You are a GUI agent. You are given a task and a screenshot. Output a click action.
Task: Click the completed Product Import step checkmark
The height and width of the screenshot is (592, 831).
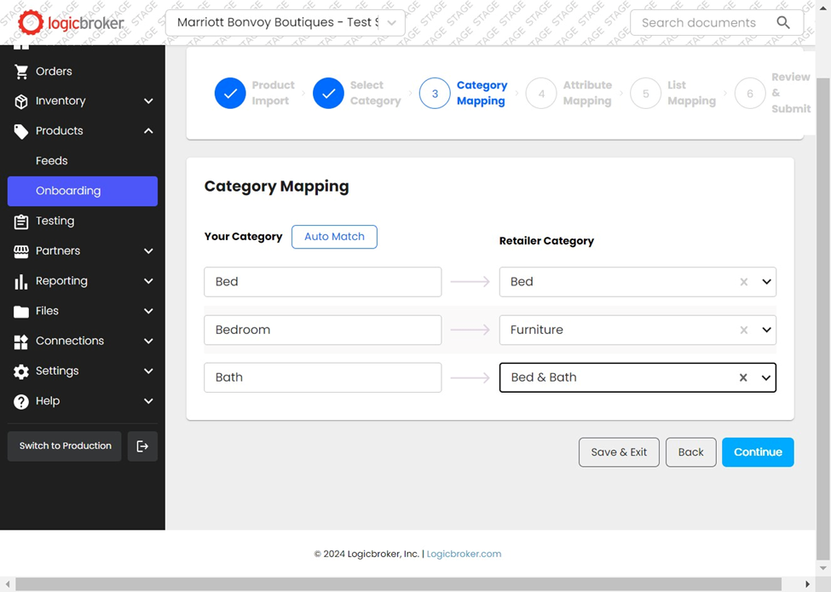[230, 94]
